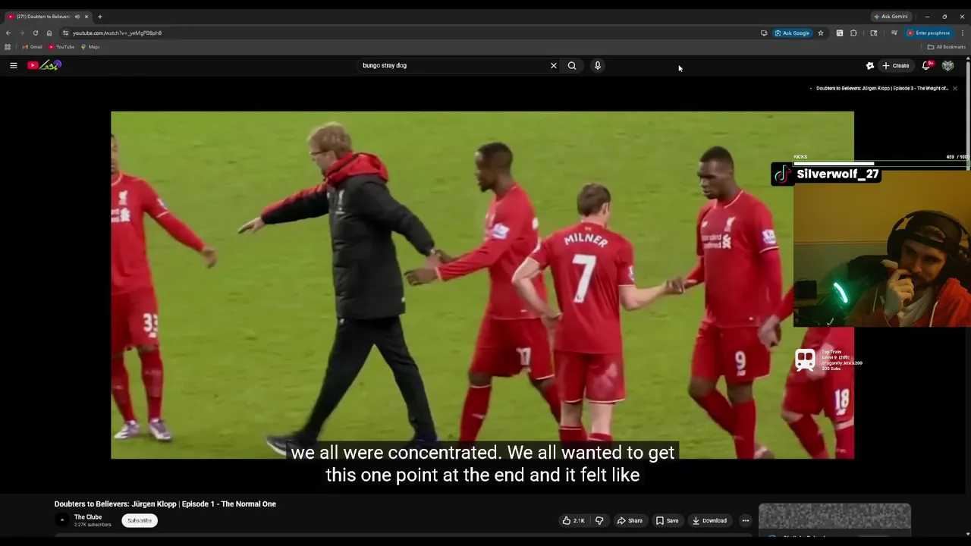Share the Doubters to Believers video
Screen dimensions: 971x546
(x=630, y=520)
